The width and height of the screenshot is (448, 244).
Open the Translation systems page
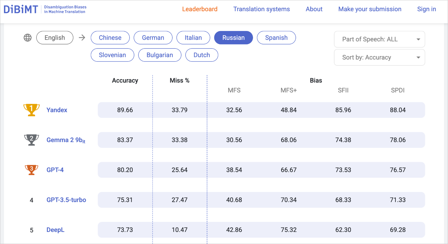pyautogui.click(x=261, y=9)
